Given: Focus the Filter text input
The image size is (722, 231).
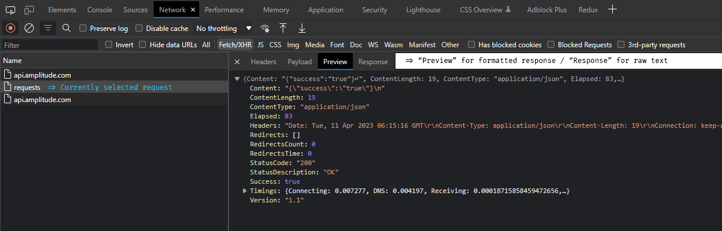Looking at the screenshot, I should 49,45.
